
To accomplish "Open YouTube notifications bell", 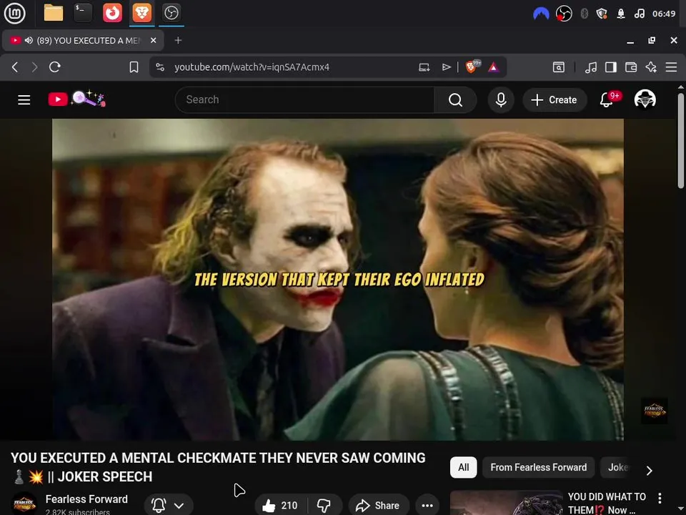I will pos(607,100).
